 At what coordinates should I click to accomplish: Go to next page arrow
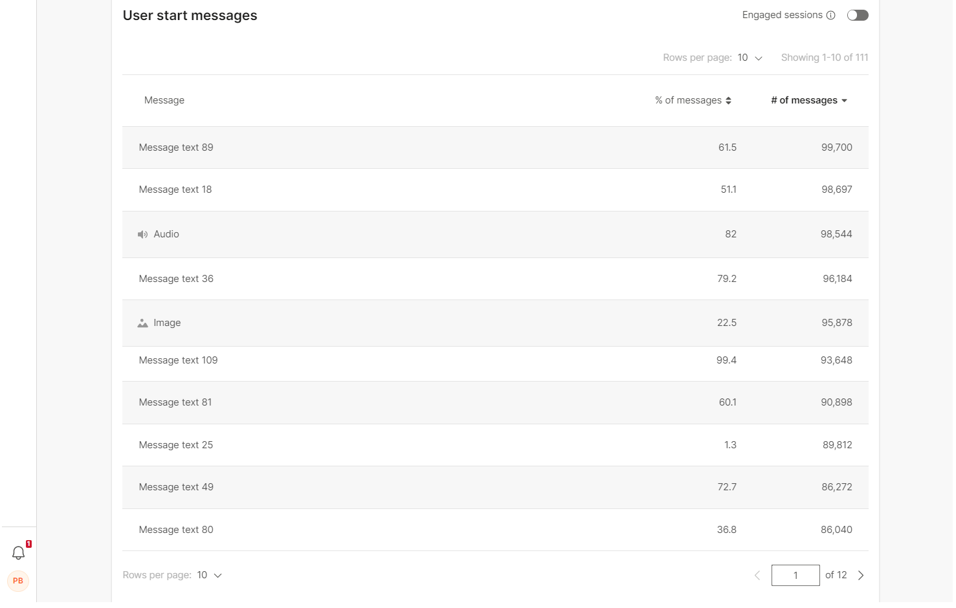tap(861, 576)
